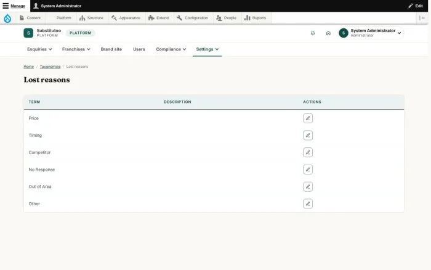Expand the Enquiries dropdown

[x=39, y=49]
